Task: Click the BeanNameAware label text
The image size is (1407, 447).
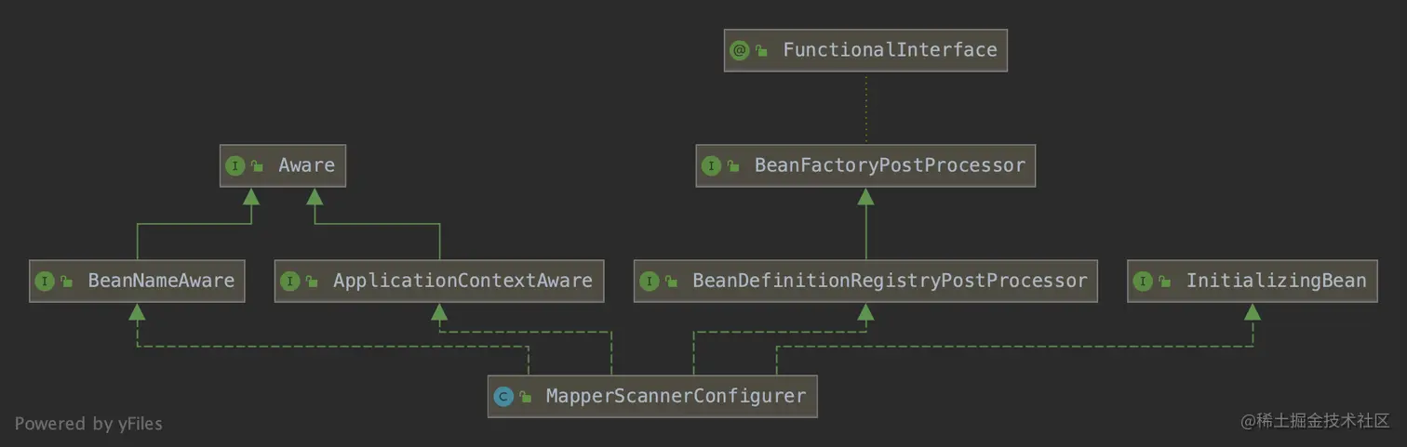Action: (x=161, y=281)
